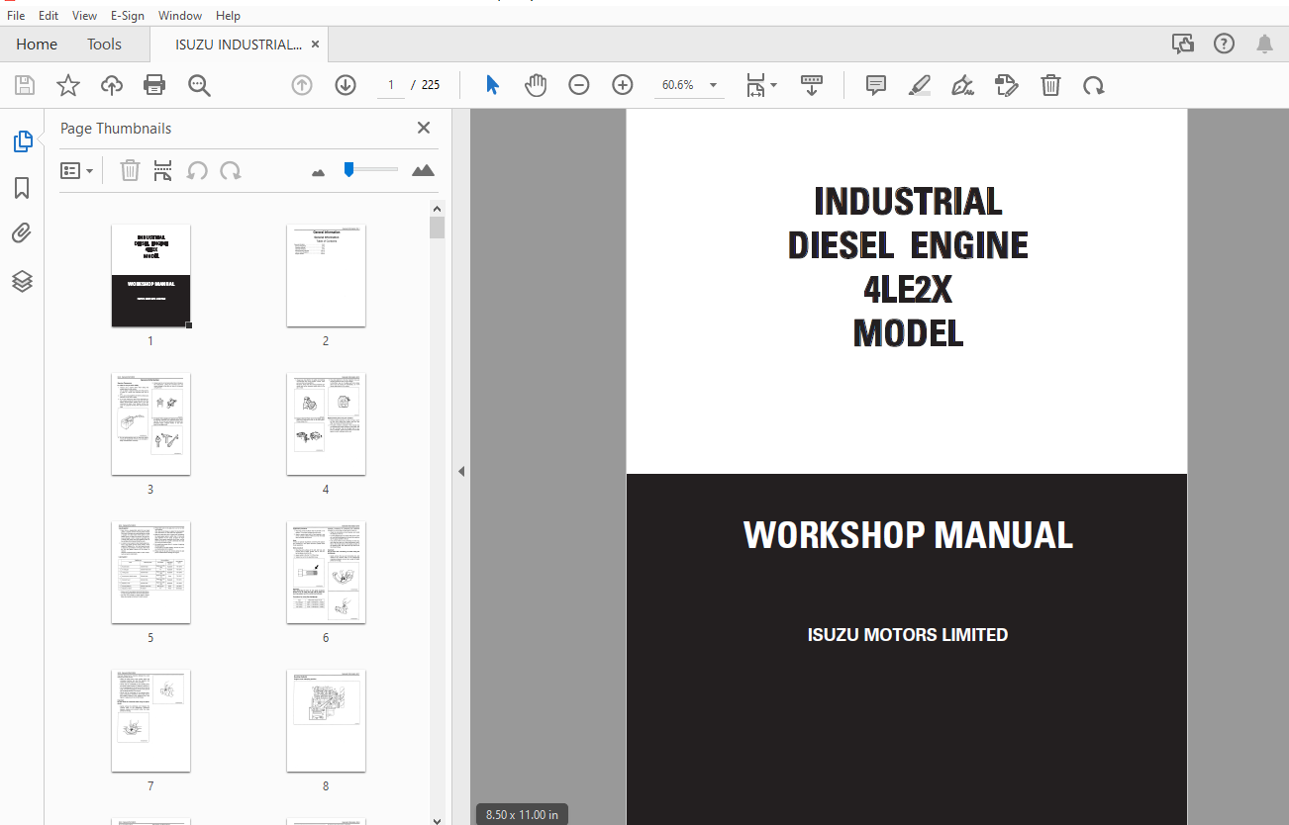This screenshot has height=825, width=1289.
Task: Select page 8 thumbnail
Action: pos(326,721)
